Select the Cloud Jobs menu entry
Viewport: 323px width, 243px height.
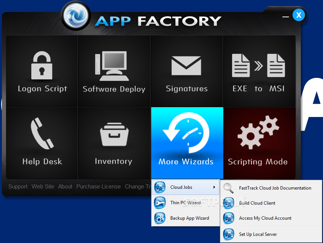point(186,187)
